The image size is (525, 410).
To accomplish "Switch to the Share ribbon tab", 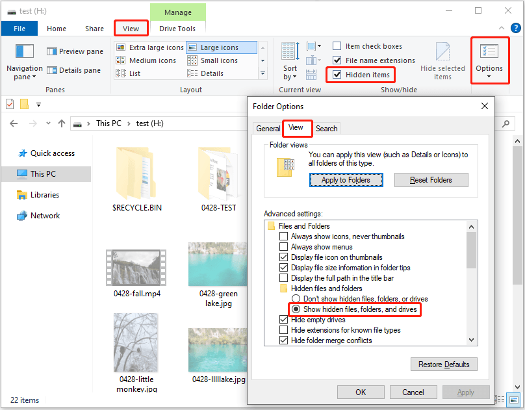I will click(94, 29).
